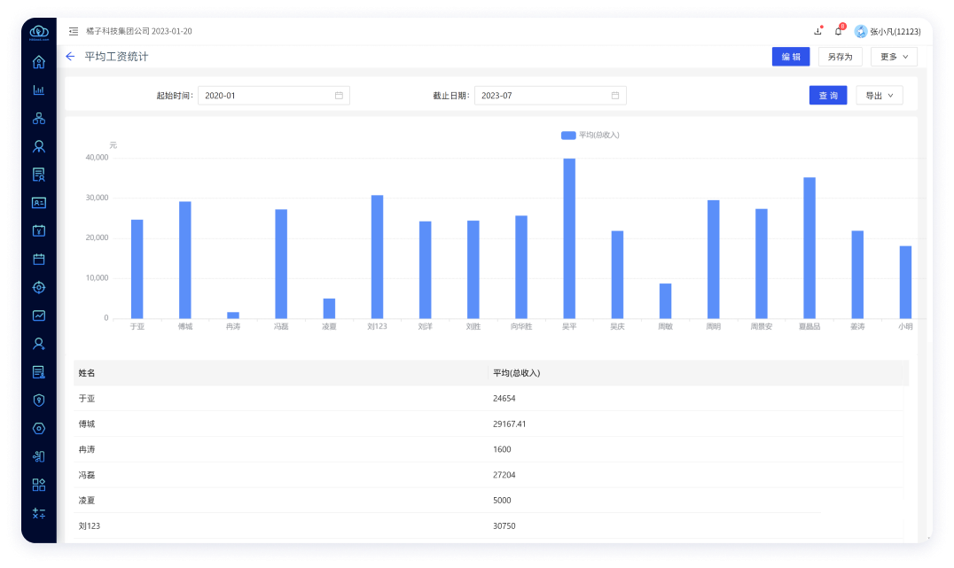Click the x-axis label 向华胜
This screenshot has height=568, width=954.
coord(521,327)
